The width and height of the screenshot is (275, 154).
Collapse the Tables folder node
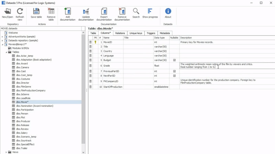point(6,52)
